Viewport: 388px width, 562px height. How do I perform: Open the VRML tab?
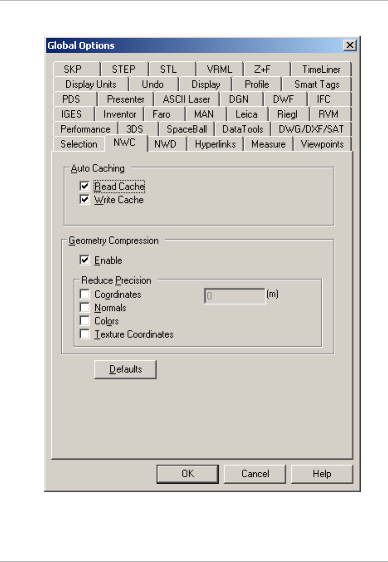click(x=220, y=69)
